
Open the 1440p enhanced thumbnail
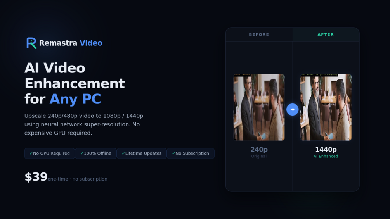click(326, 107)
